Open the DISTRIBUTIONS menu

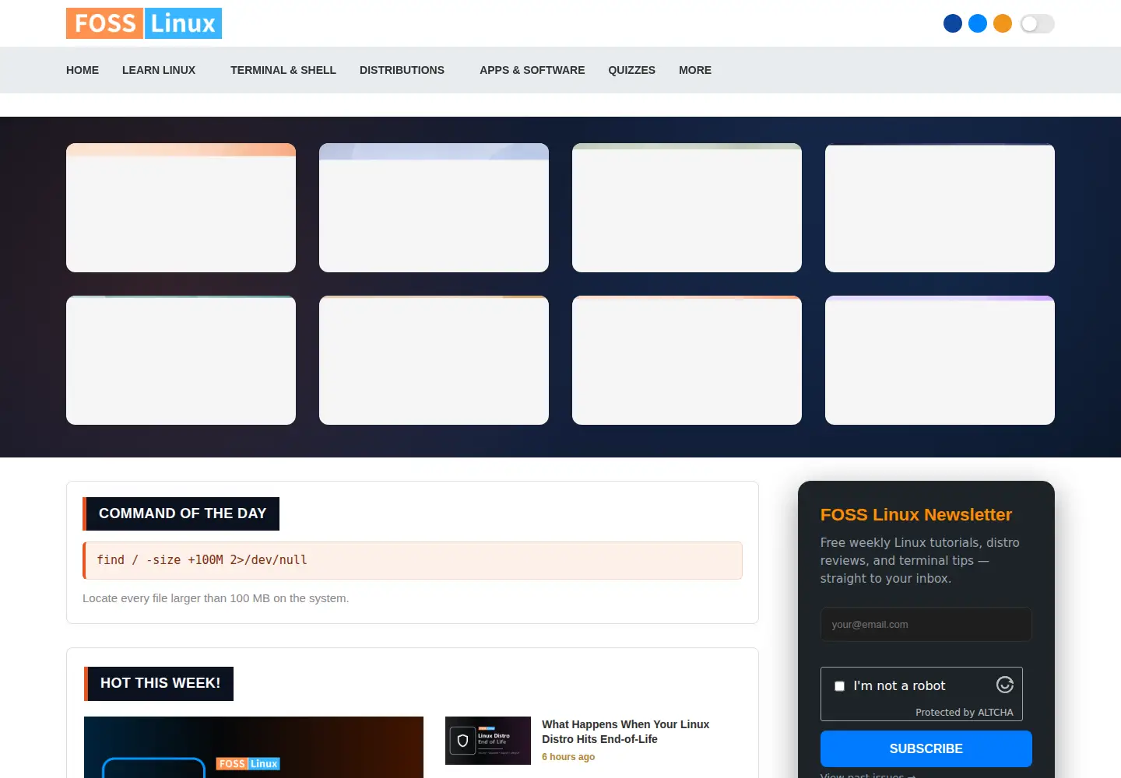pyautogui.click(x=402, y=70)
